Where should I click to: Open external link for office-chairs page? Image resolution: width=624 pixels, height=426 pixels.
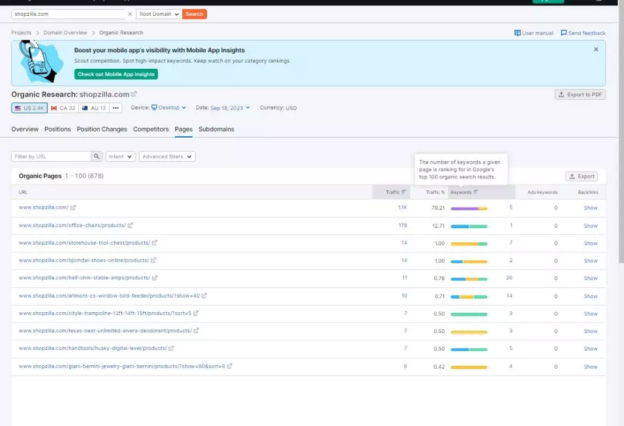[130, 225]
